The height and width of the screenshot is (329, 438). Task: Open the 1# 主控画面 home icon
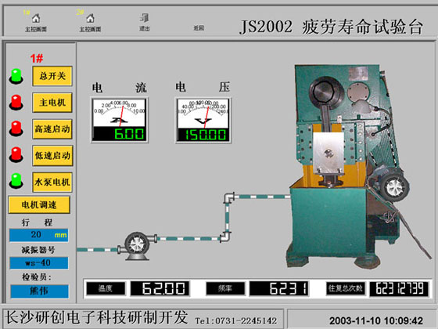coord(36,19)
